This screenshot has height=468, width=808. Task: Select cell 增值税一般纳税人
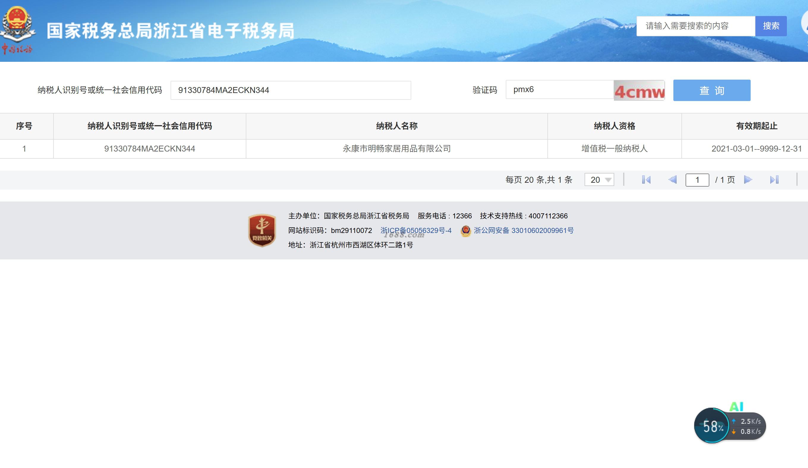point(614,149)
